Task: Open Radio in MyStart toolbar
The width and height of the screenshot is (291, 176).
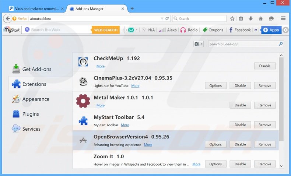Action: coord(189,30)
